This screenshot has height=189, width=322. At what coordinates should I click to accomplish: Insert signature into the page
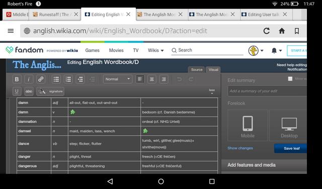pyautogui.click(x=50, y=91)
